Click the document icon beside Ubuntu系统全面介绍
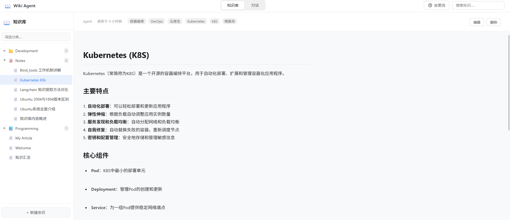Screen dimensions: 510x220 15,109
